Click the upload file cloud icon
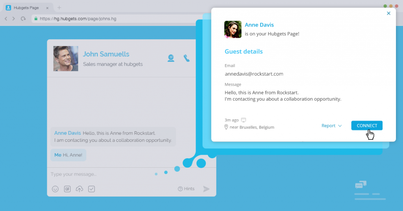The height and width of the screenshot is (211, 403). (x=79, y=189)
